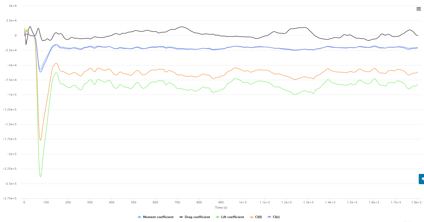Hide the Cl(f) series via legend text
Viewport: 424px width, 222px height.
pyautogui.click(x=258, y=217)
